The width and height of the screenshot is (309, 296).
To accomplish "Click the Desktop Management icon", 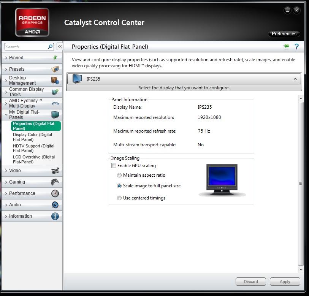I will [55, 81].
